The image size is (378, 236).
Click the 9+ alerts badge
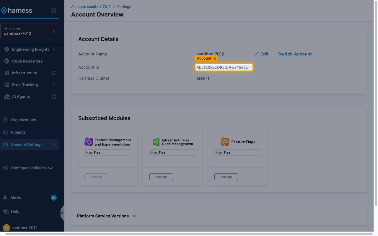pyautogui.click(x=53, y=198)
